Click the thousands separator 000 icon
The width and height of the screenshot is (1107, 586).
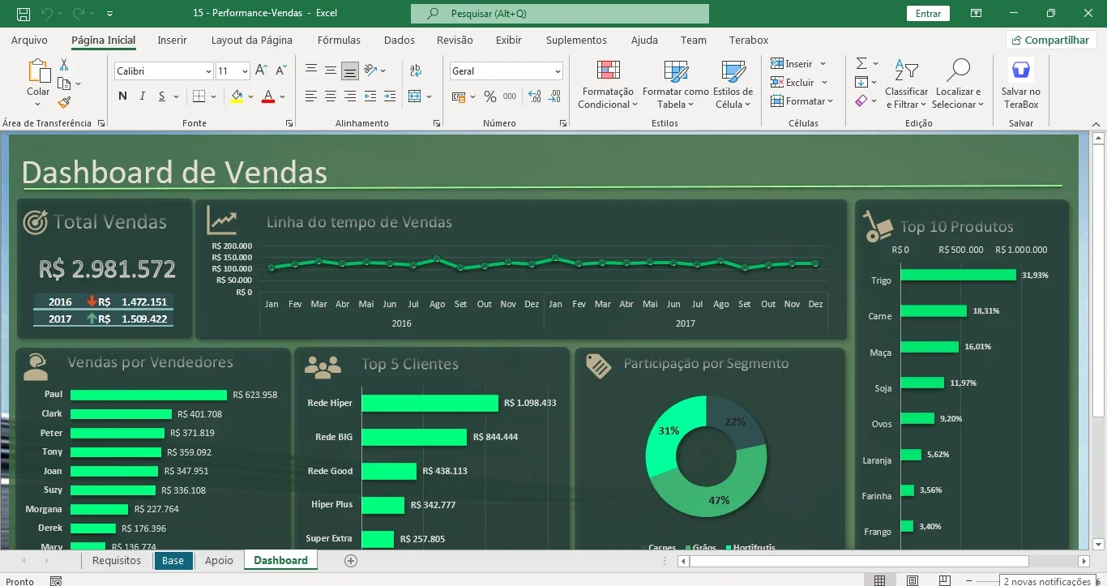pos(510,96)
